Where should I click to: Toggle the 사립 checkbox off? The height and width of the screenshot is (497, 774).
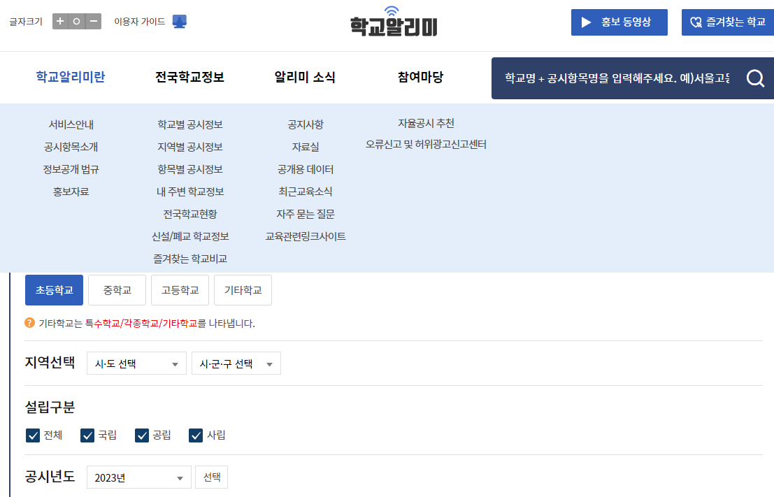coord(196,435)
